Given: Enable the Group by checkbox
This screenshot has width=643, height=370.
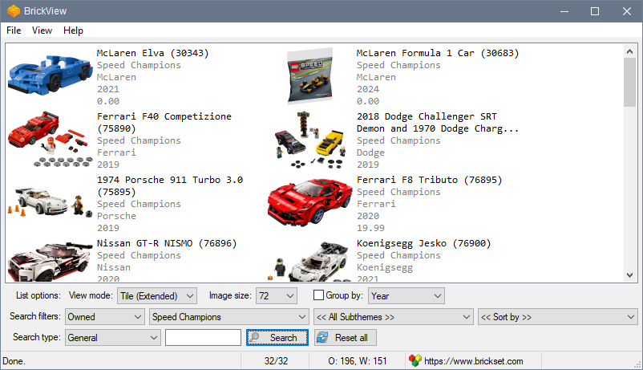Looking at the screenshot, I should point(318,296).
